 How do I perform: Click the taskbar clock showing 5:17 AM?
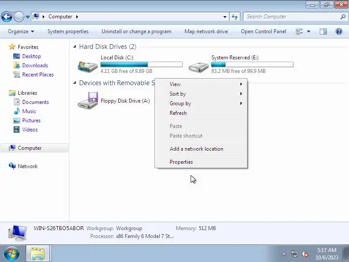tap(327, 254)
